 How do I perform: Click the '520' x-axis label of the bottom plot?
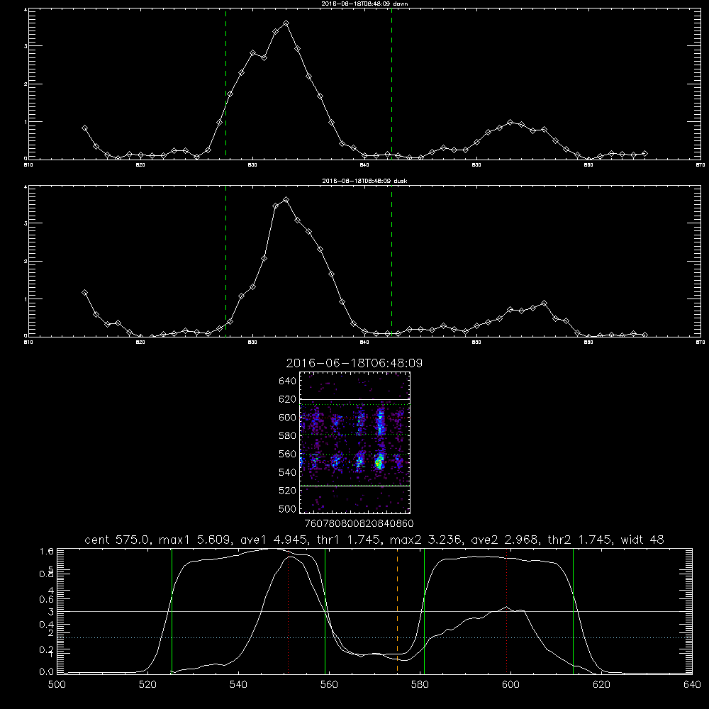147,685
